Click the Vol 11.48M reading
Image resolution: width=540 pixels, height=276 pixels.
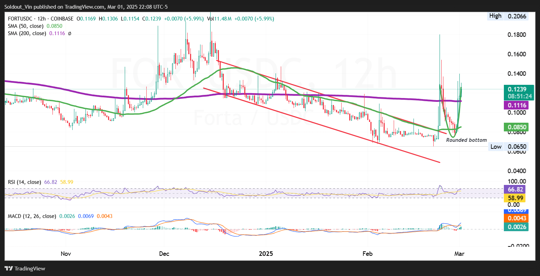pos(220,19)
